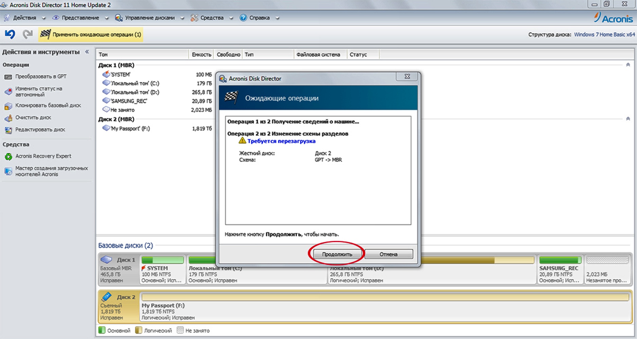Click the Local volume C: icon
This screenshot has height=339, width=637.
click(106, 83)
